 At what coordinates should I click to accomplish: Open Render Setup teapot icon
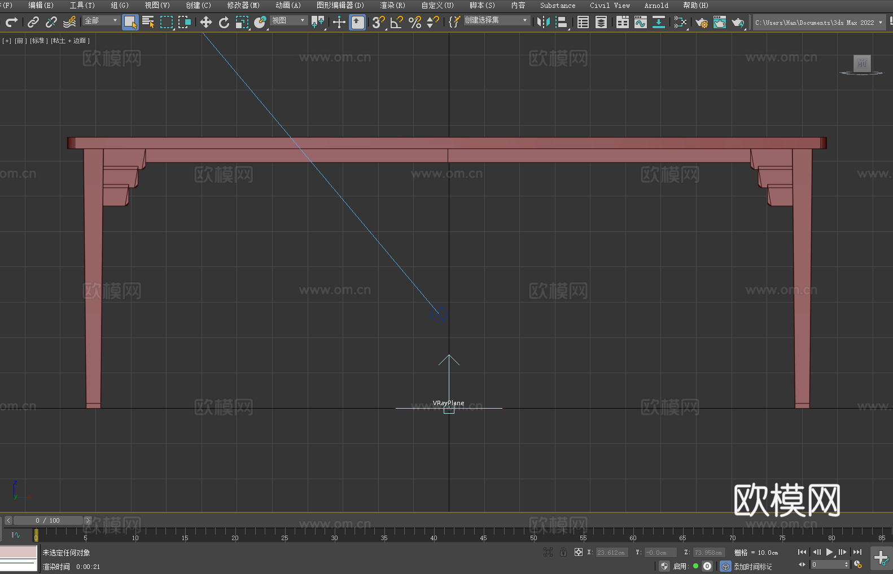[702, 22]
